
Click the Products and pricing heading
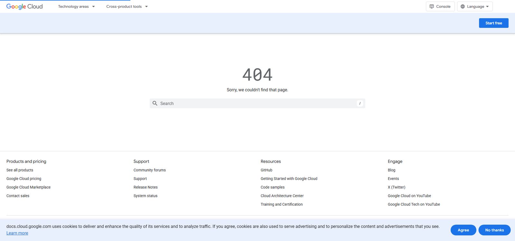(26, 161)
